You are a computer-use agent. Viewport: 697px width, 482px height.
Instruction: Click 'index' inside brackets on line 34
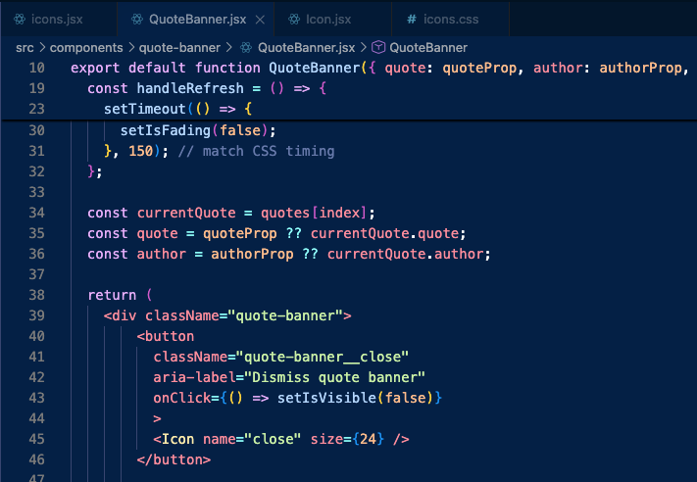point(339,213)
